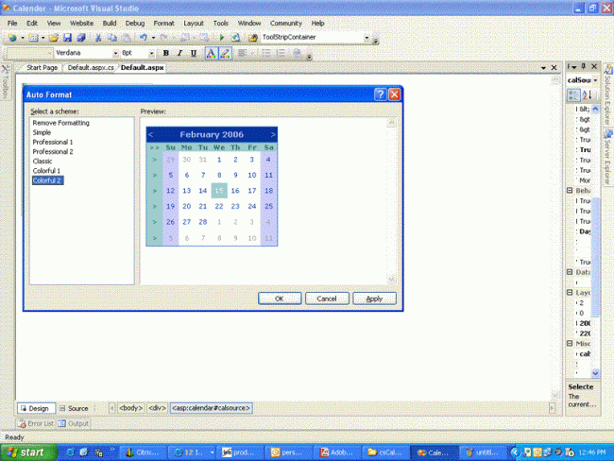This screenshot has height=461, width=614.
Task: Open the Output tab
Action: point(74,423)
